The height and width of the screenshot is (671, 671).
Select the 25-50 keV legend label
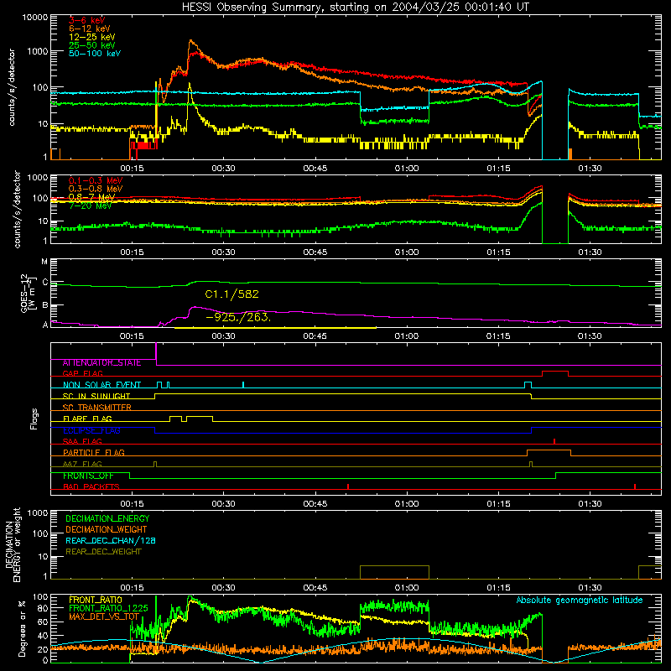pyautogui.click(x=92, y=45)
